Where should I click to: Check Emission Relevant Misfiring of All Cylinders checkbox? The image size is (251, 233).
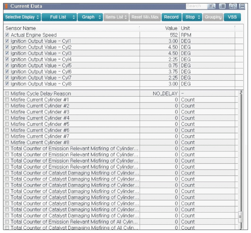pos(7,222)
